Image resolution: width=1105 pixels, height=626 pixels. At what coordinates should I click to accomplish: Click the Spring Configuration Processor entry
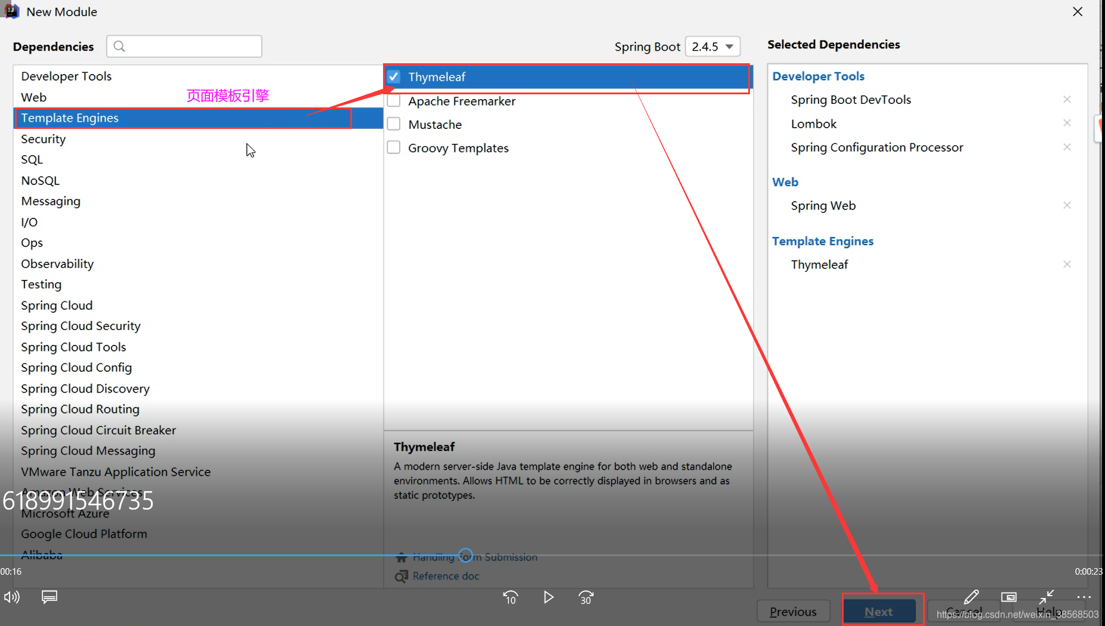point(877,147)
